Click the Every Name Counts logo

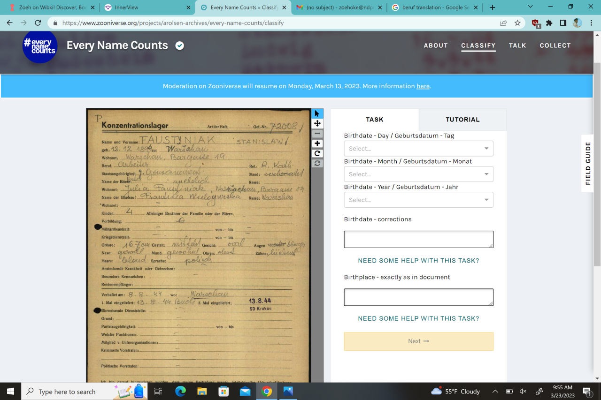pyautogui.click(x=40, y=45)
